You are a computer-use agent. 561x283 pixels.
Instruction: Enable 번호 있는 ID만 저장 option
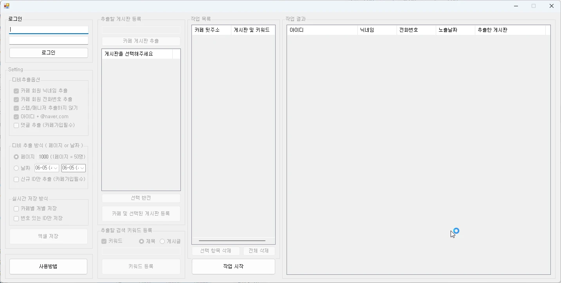click(x=17, y=218)
